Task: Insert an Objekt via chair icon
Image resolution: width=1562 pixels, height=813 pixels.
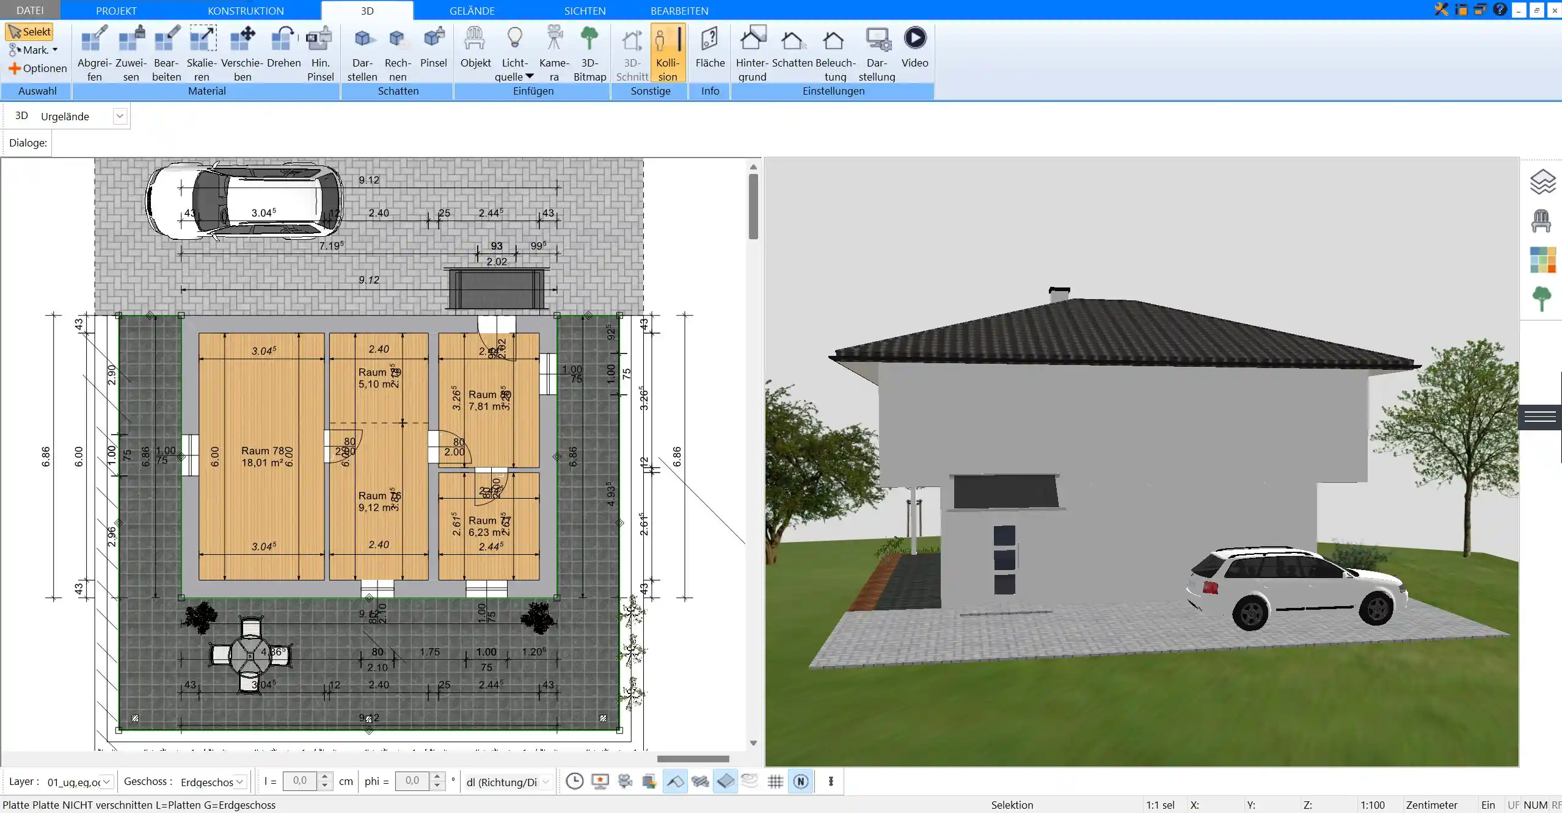Action: pos(475,47)
